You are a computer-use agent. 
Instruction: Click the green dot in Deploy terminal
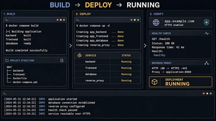click(x=138, y=20)
